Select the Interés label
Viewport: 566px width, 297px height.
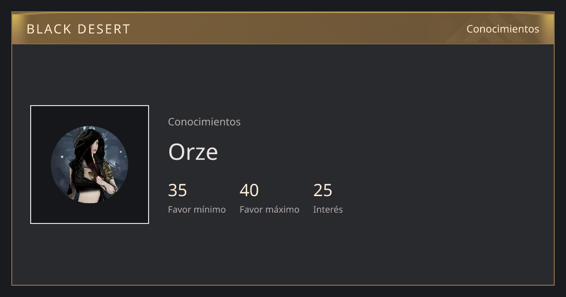click(x=328, y=209)
